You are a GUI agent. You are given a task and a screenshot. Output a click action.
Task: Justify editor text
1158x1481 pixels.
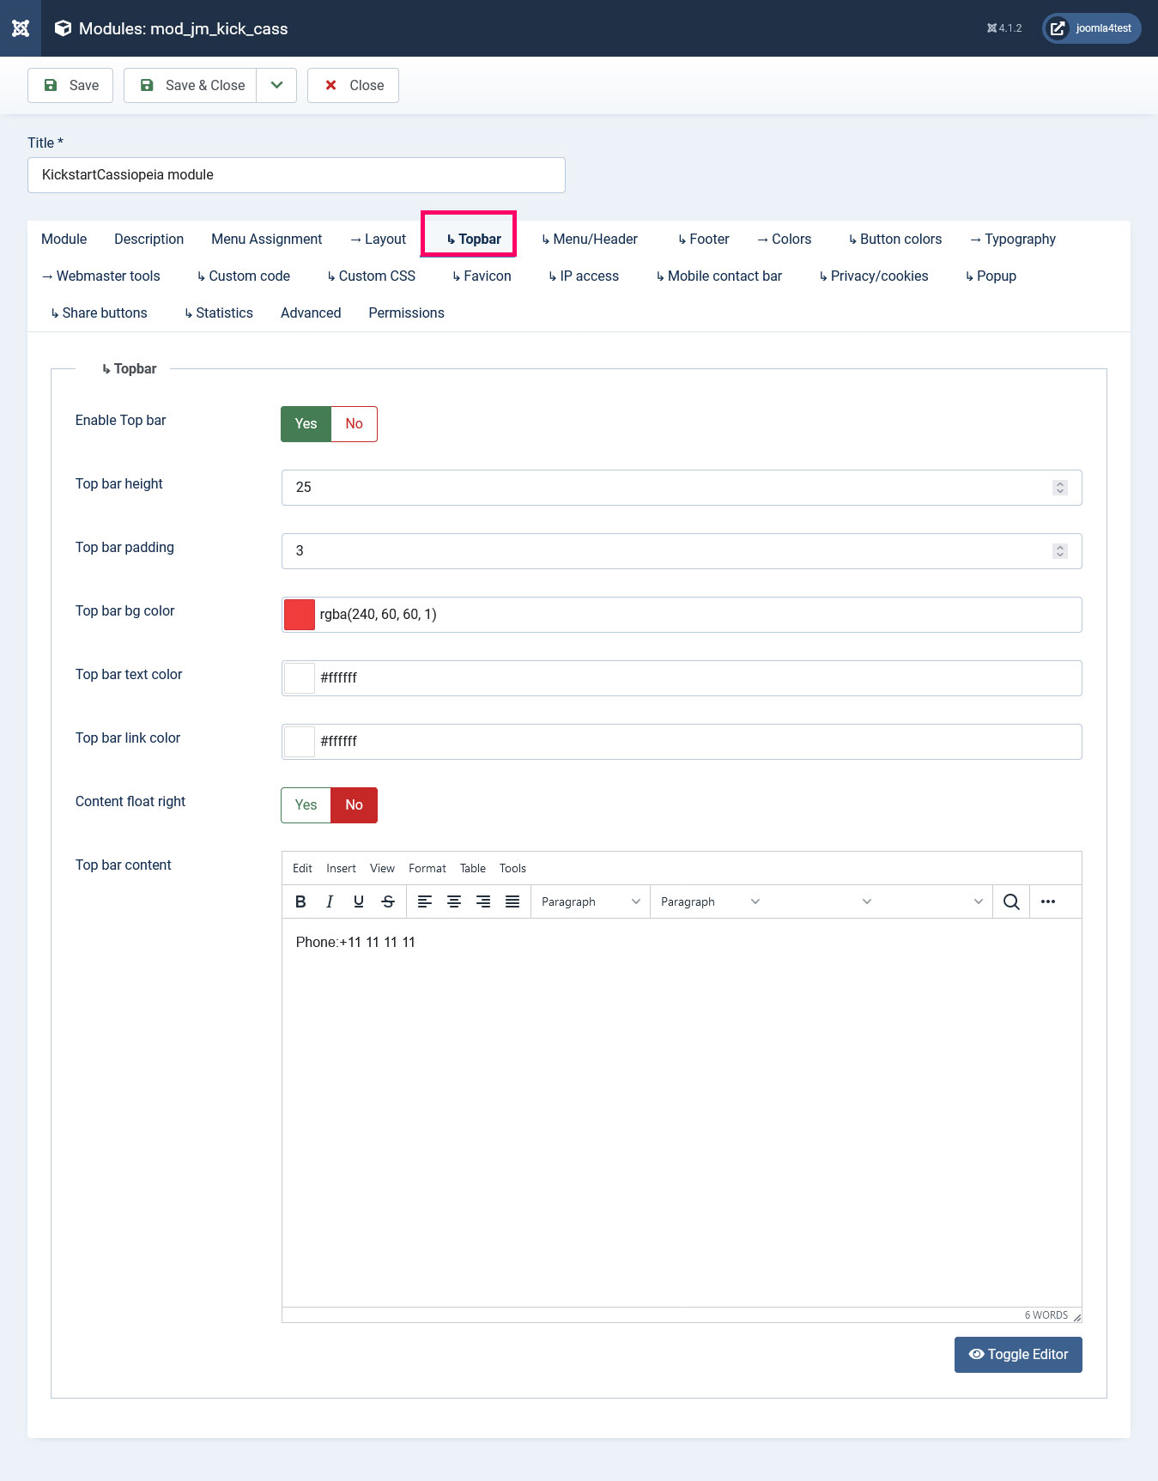[512, 901]
